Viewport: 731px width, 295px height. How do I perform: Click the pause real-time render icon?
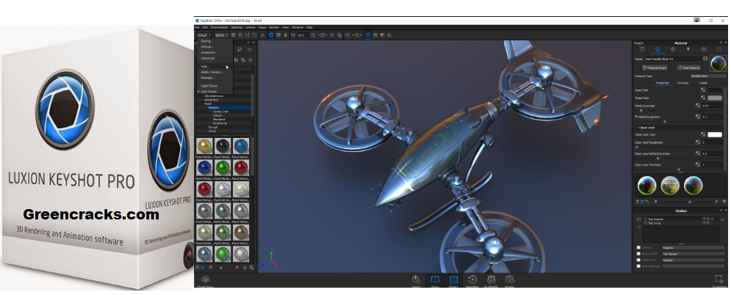click(234, 35)
